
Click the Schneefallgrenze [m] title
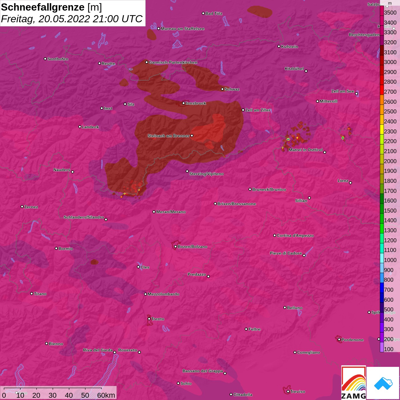[51, 7]
